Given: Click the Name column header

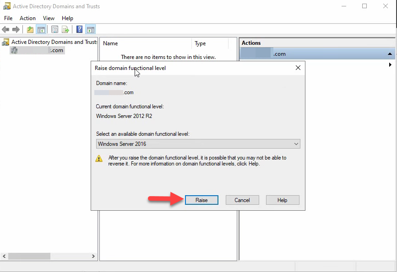Looking at the screenshot, I should [x=146, y=43].
